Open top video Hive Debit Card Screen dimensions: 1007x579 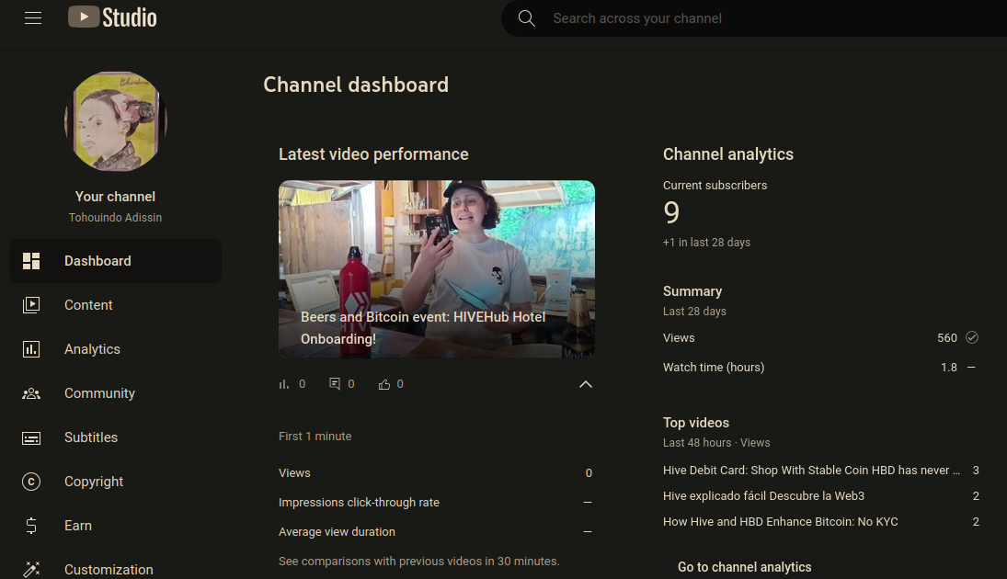click(x=812, y=470)
